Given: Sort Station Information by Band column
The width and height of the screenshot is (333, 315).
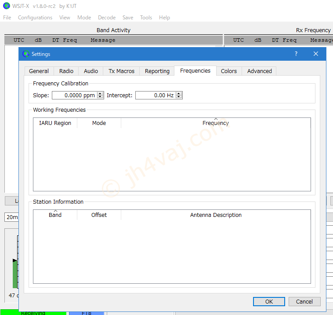Looking at the screenshot, I should tap(55, 215).
